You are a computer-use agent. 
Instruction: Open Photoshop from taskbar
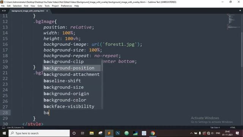pos(118,133)
